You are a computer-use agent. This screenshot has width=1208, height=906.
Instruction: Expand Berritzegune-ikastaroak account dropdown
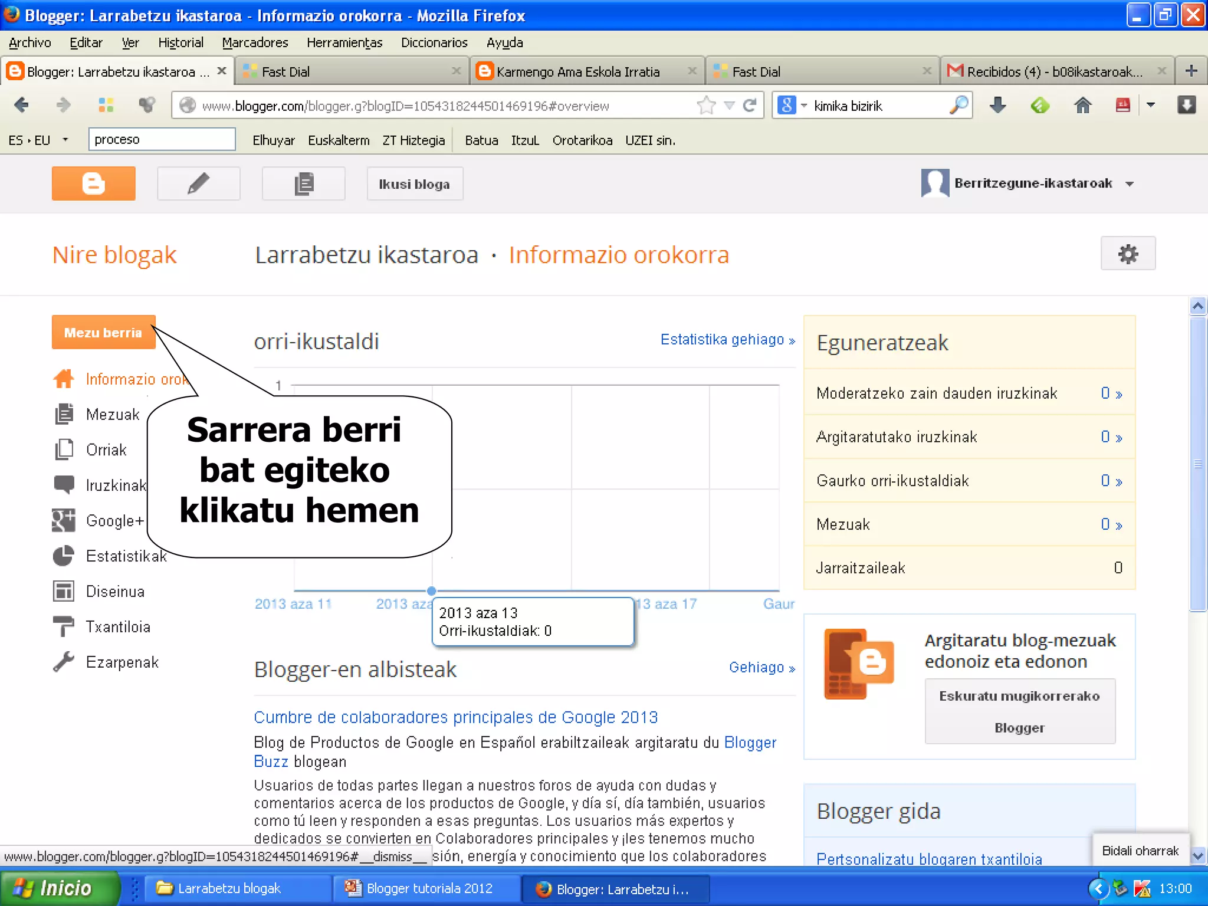coord(1129,184)
